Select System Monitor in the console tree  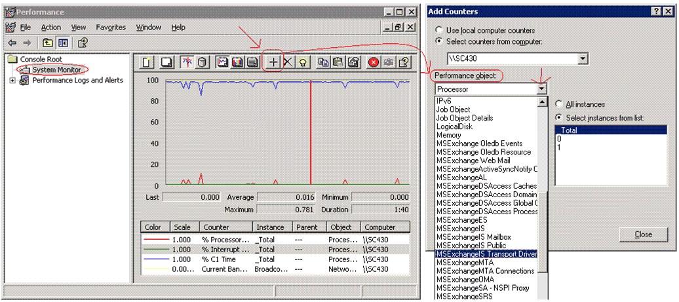click(56, 70)
